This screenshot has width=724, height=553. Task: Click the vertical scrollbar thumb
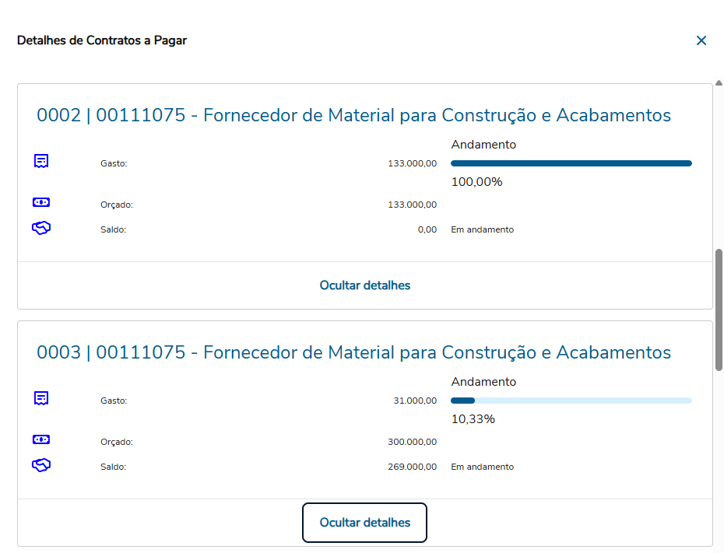pyautogui.click(x=719, y=310)
